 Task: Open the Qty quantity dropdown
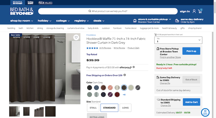tap(178, 40)
